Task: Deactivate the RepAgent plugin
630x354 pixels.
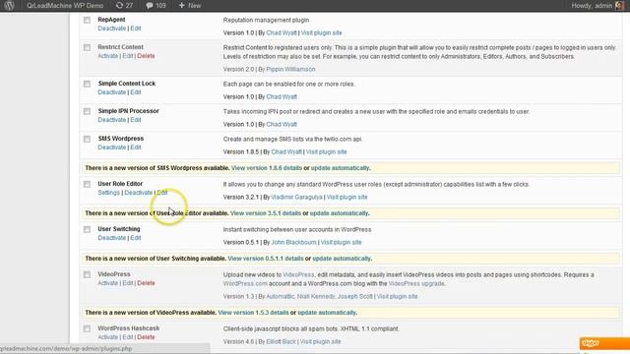Action: (x=111, y=29)
